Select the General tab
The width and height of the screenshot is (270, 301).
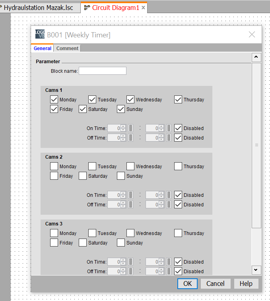pos(43,49)
